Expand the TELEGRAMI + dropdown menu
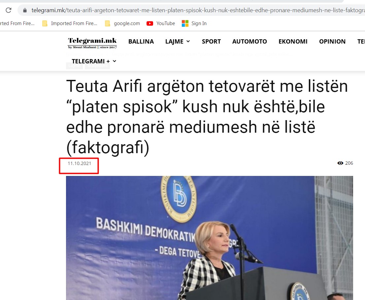Image resolution: width=365 pixels, height=300 pixels. tap(94, 61)
